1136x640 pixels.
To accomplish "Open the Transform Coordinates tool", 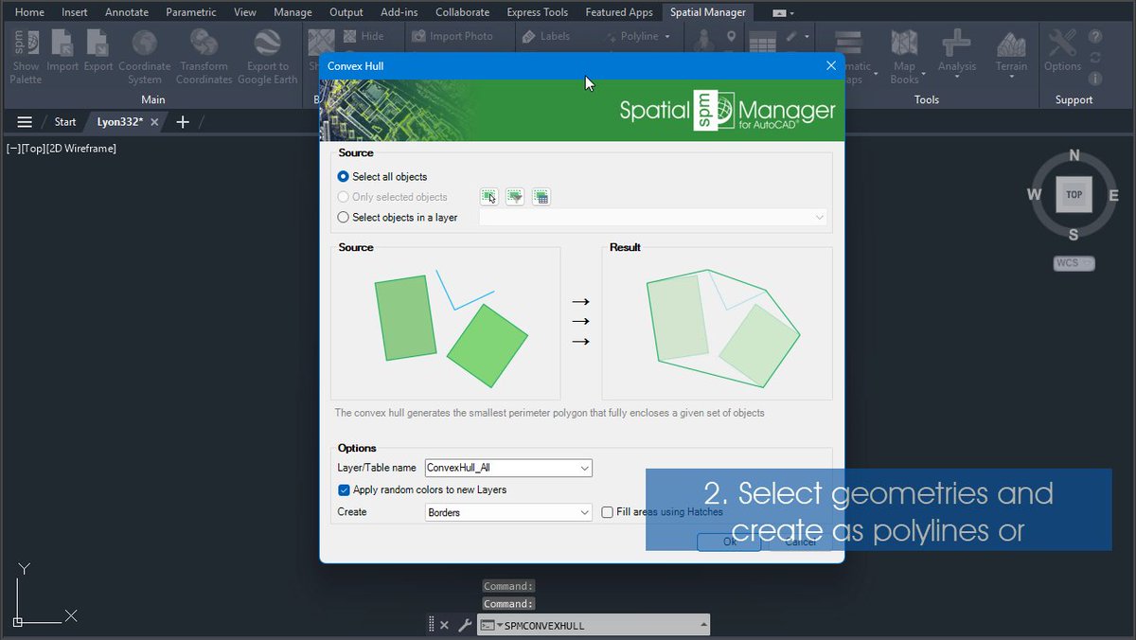I will coord(204,56).
